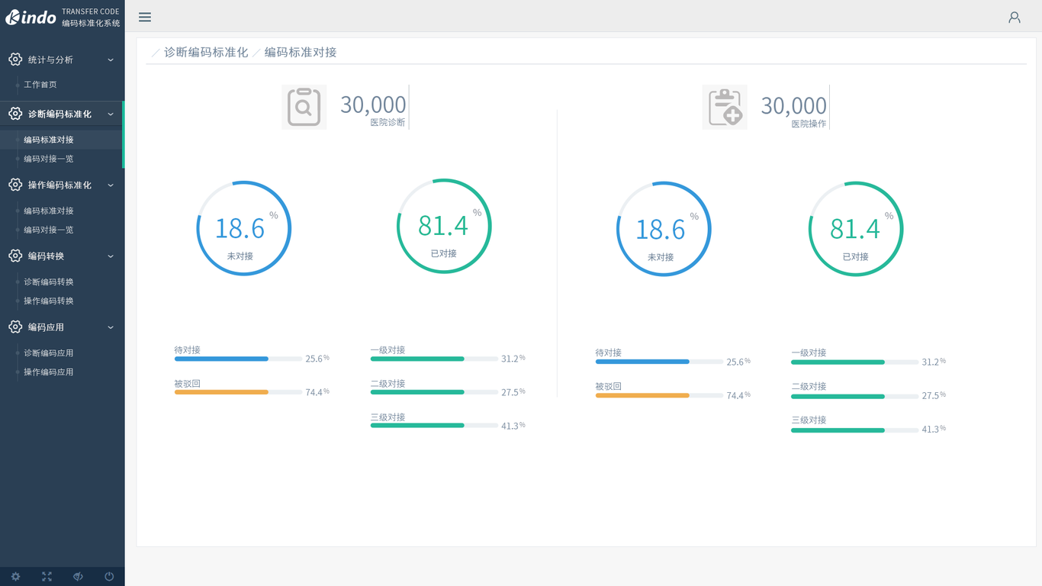Screen dimensions: 1042x586
Task: Toggle the hamburger menu to collapse sidebar
Action: pyautogui.click(x=145, y=17)
